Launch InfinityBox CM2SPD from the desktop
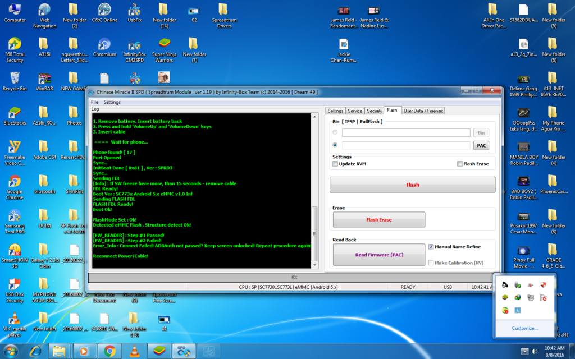This screenshot has width=575, height=359. 135,50
